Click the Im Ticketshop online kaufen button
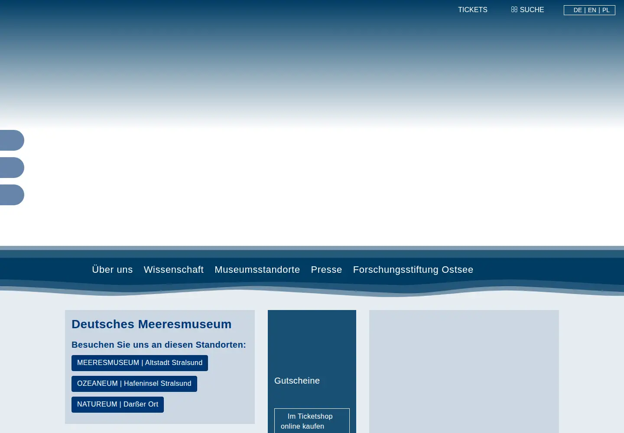The image size is (624, 433). (x=312, y=421)
